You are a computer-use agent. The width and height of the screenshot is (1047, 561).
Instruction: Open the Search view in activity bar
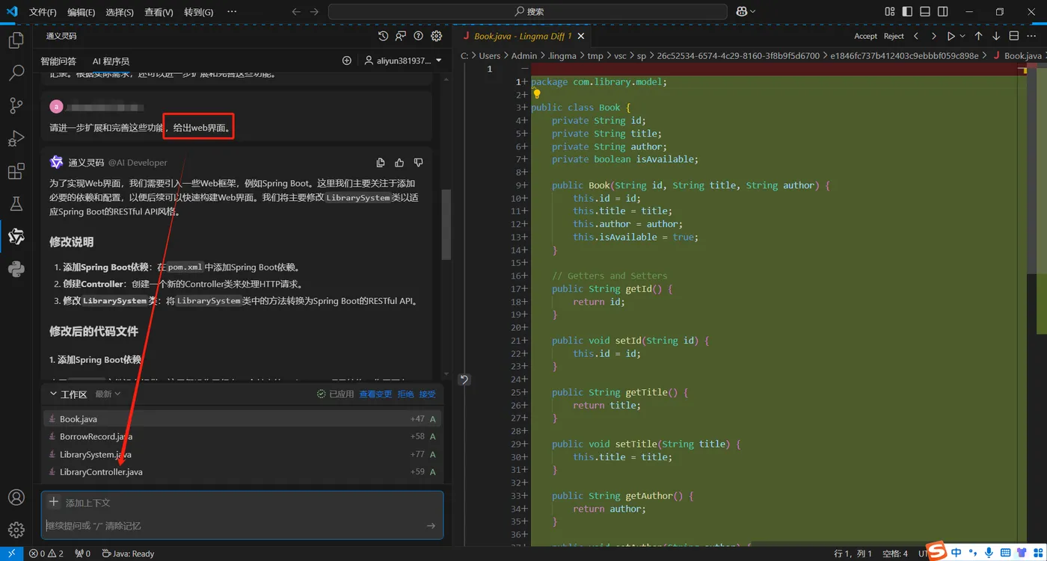click(16, 73)
